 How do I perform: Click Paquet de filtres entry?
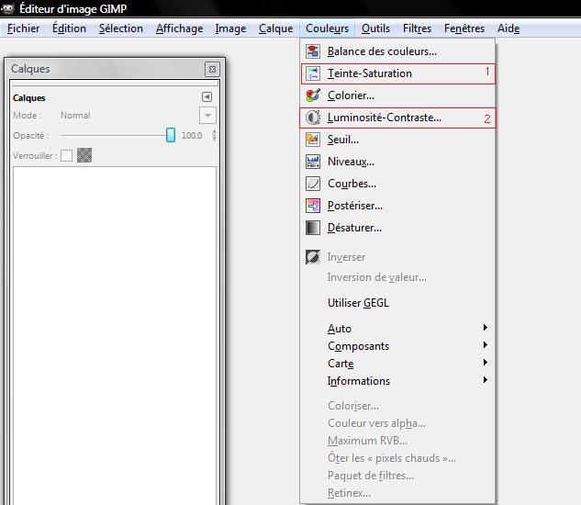point(397,476)
